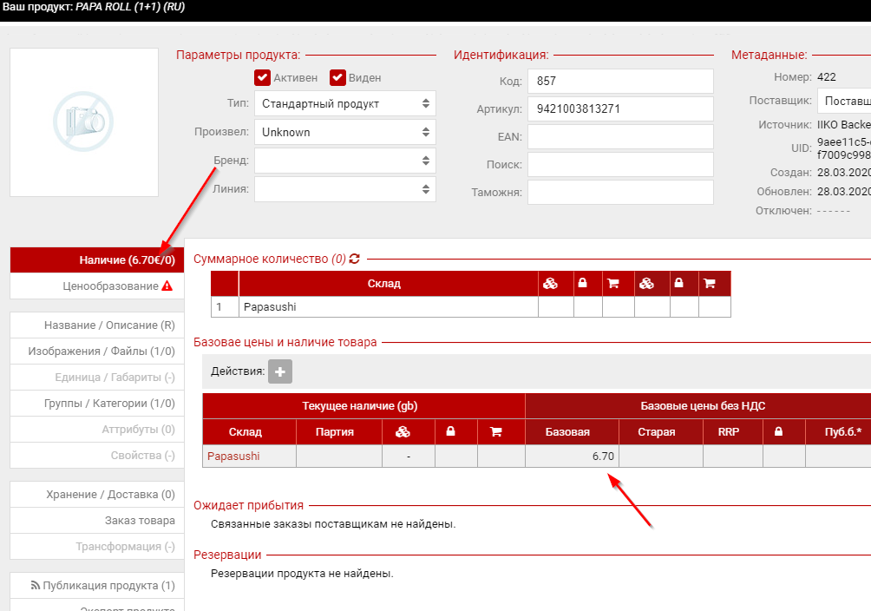This screenshot has height=611, width=871.
Task: Expand the Линия dropdown
Action: click(x=344, y=188)
